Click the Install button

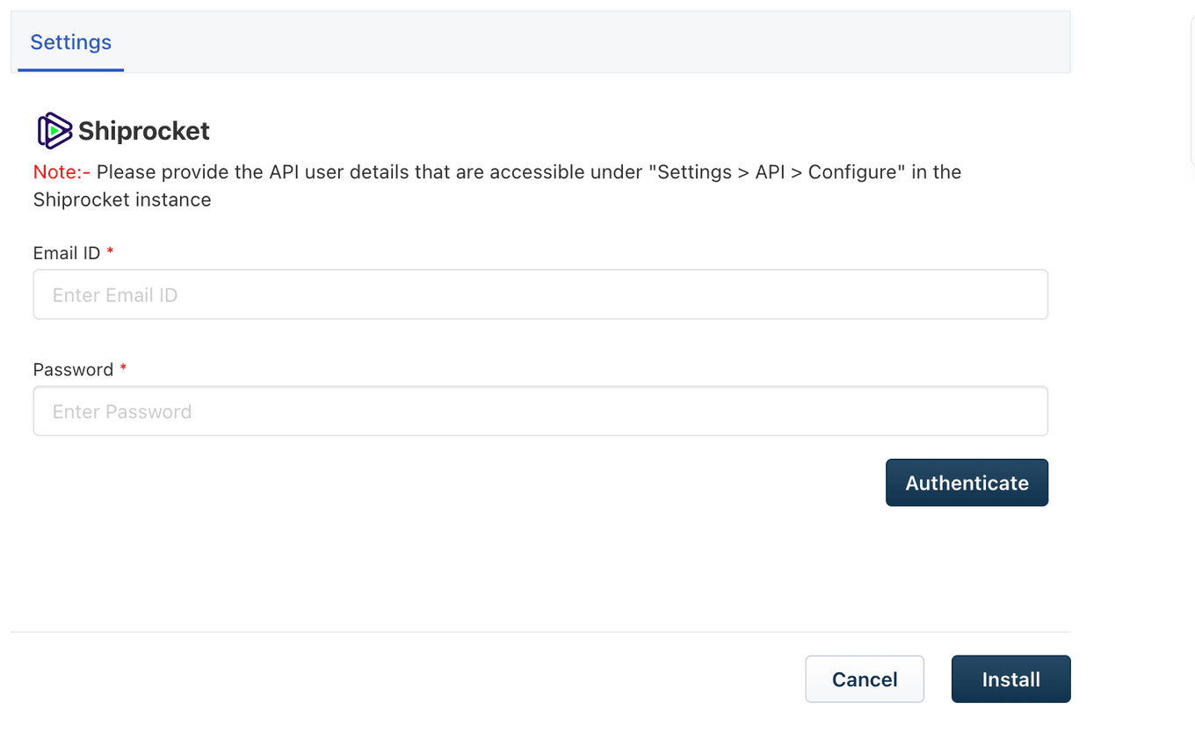pyautogui.click(x=1010, y=679)
